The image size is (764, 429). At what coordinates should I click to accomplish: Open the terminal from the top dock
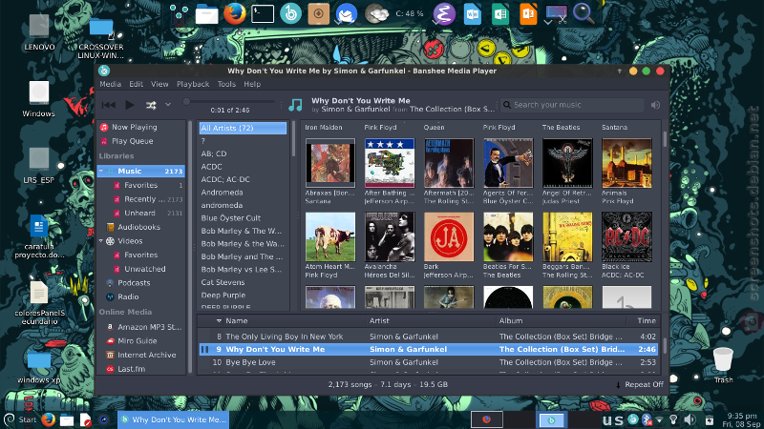coord(263,13)
